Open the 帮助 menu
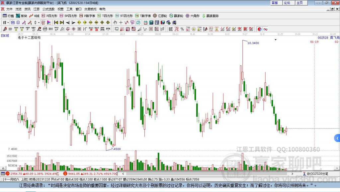 tap(102, 9)
